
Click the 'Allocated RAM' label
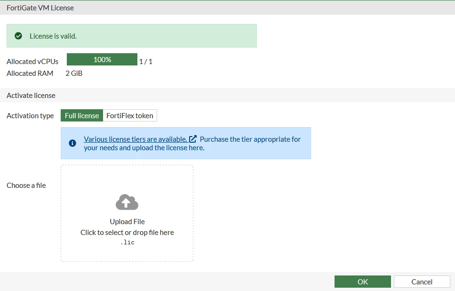[x=30, y=73]
